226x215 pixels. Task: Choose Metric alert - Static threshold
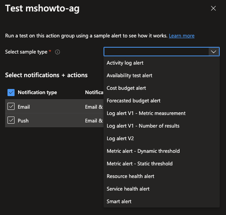[x=161, y=164]
